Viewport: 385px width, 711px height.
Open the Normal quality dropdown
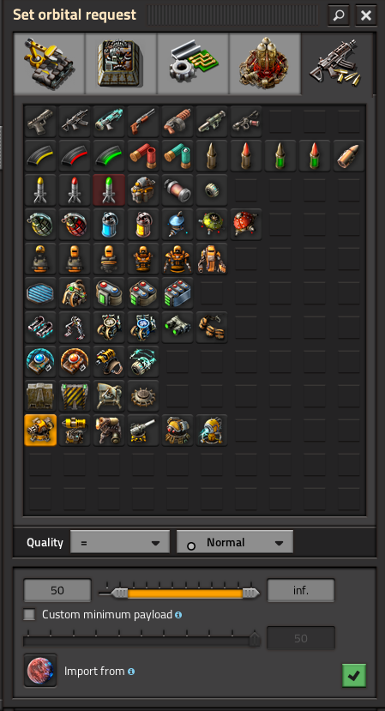point(235,542)
